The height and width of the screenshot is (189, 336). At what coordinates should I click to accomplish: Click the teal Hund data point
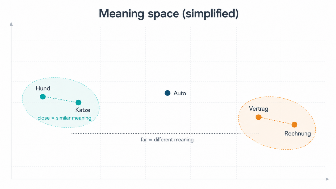43,97
